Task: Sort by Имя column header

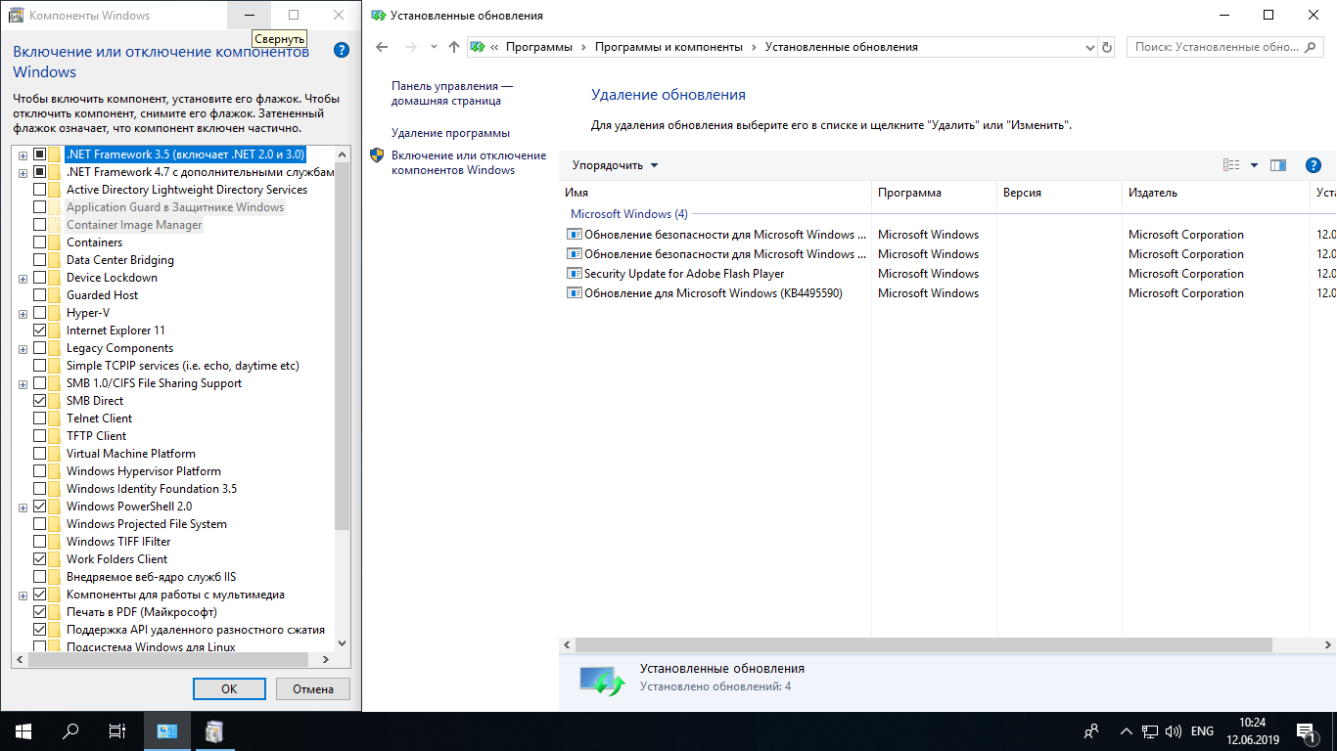Action: pyautogui.click(x=715, y=193)
